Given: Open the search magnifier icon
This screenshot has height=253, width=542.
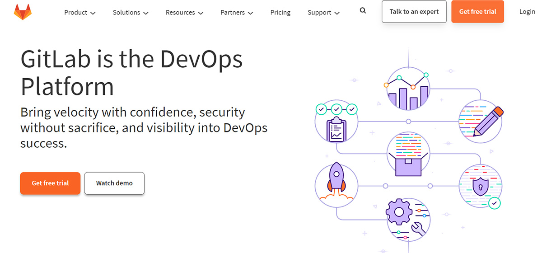Looking at the screenshot, I should pyautogui.click(x=363, y=11).
